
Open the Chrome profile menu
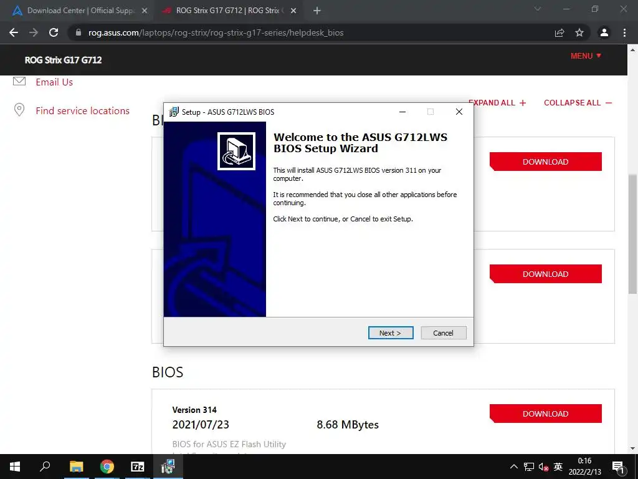point(604,32)
